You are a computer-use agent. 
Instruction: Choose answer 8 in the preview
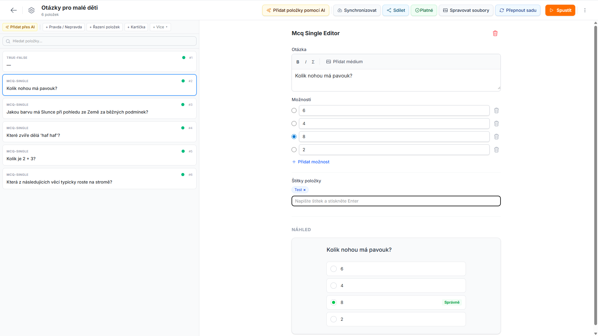[x=396, y=302]
